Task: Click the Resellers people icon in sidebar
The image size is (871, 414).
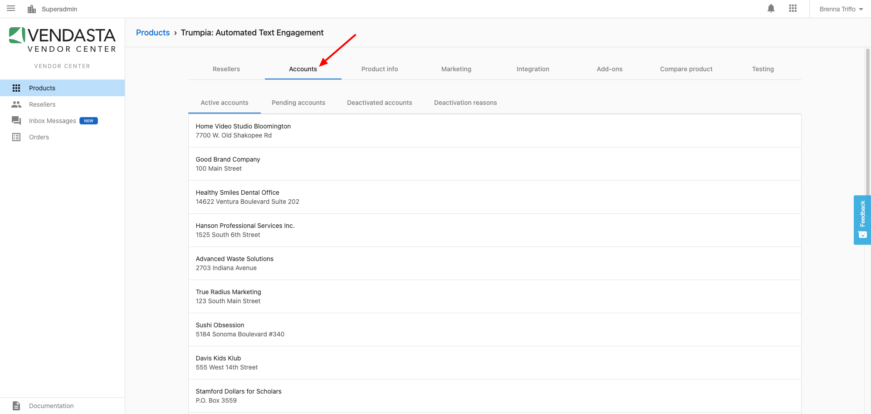Action: pos(16,104)
